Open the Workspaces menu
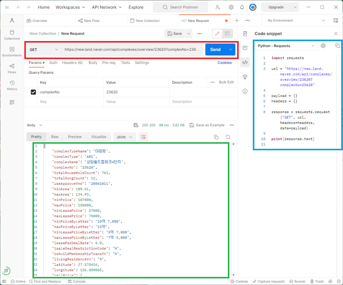Viewport: 343px width, 285px height. pos(70,7)
